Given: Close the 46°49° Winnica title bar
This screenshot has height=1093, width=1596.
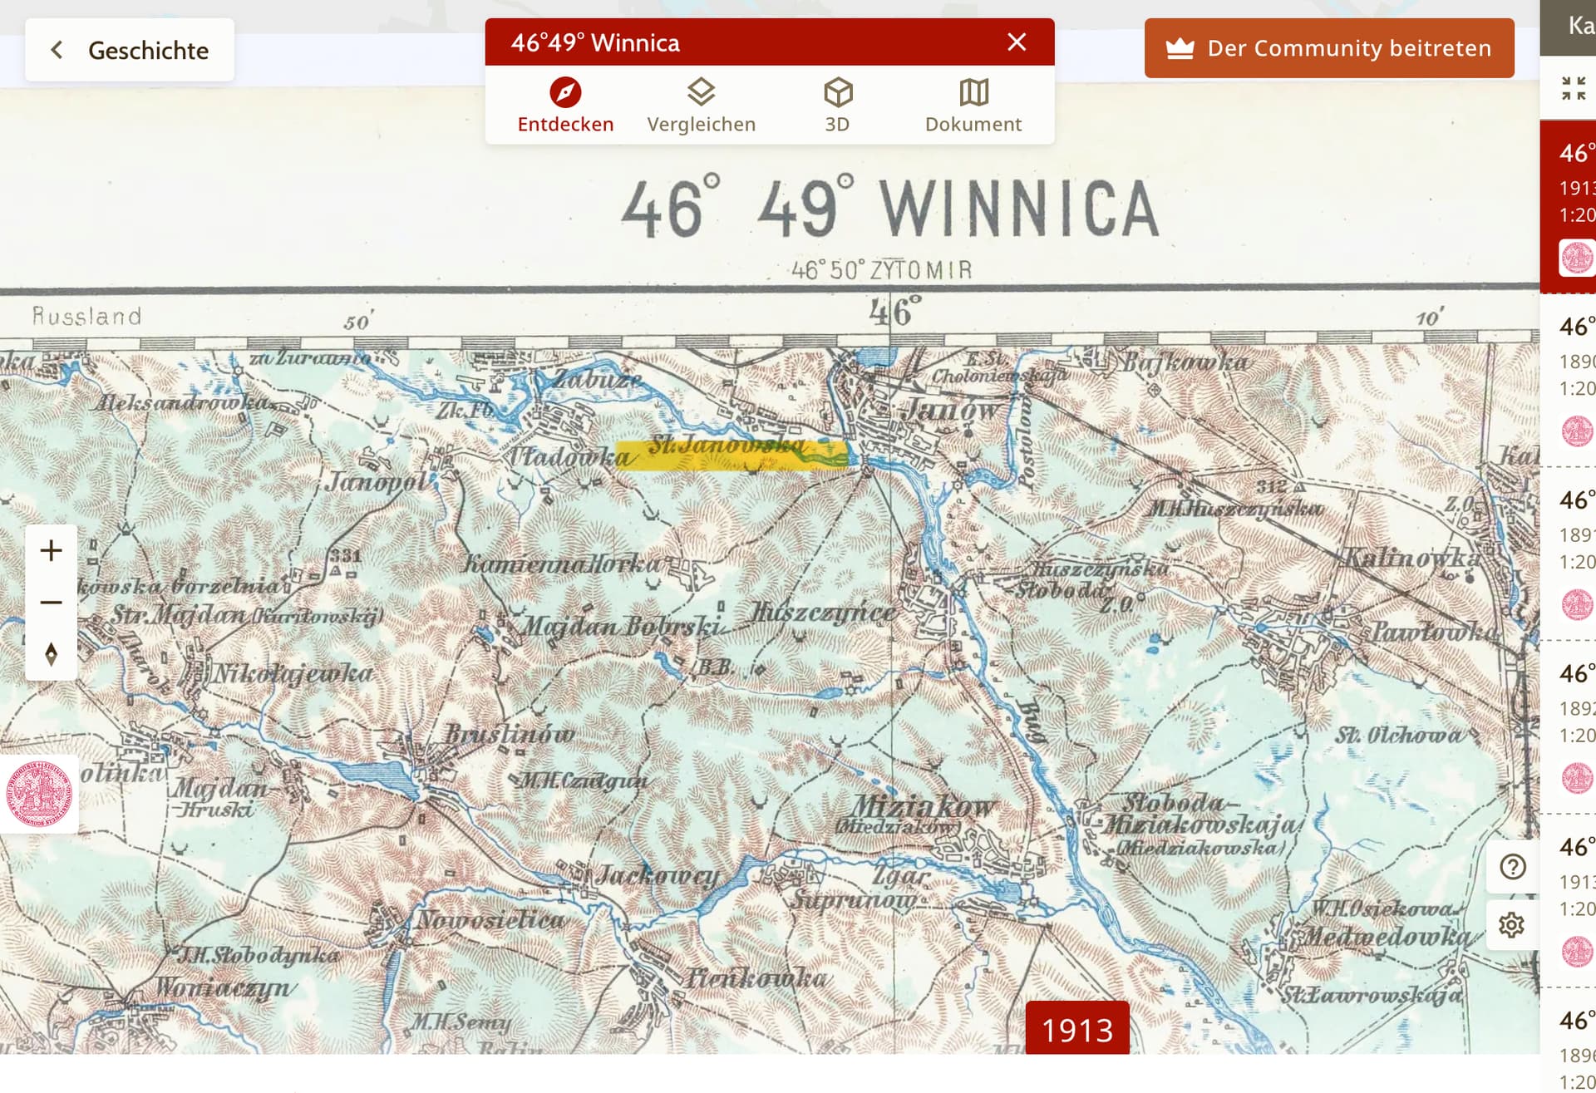Looking at the screenshot, I should pos(1016,42).
